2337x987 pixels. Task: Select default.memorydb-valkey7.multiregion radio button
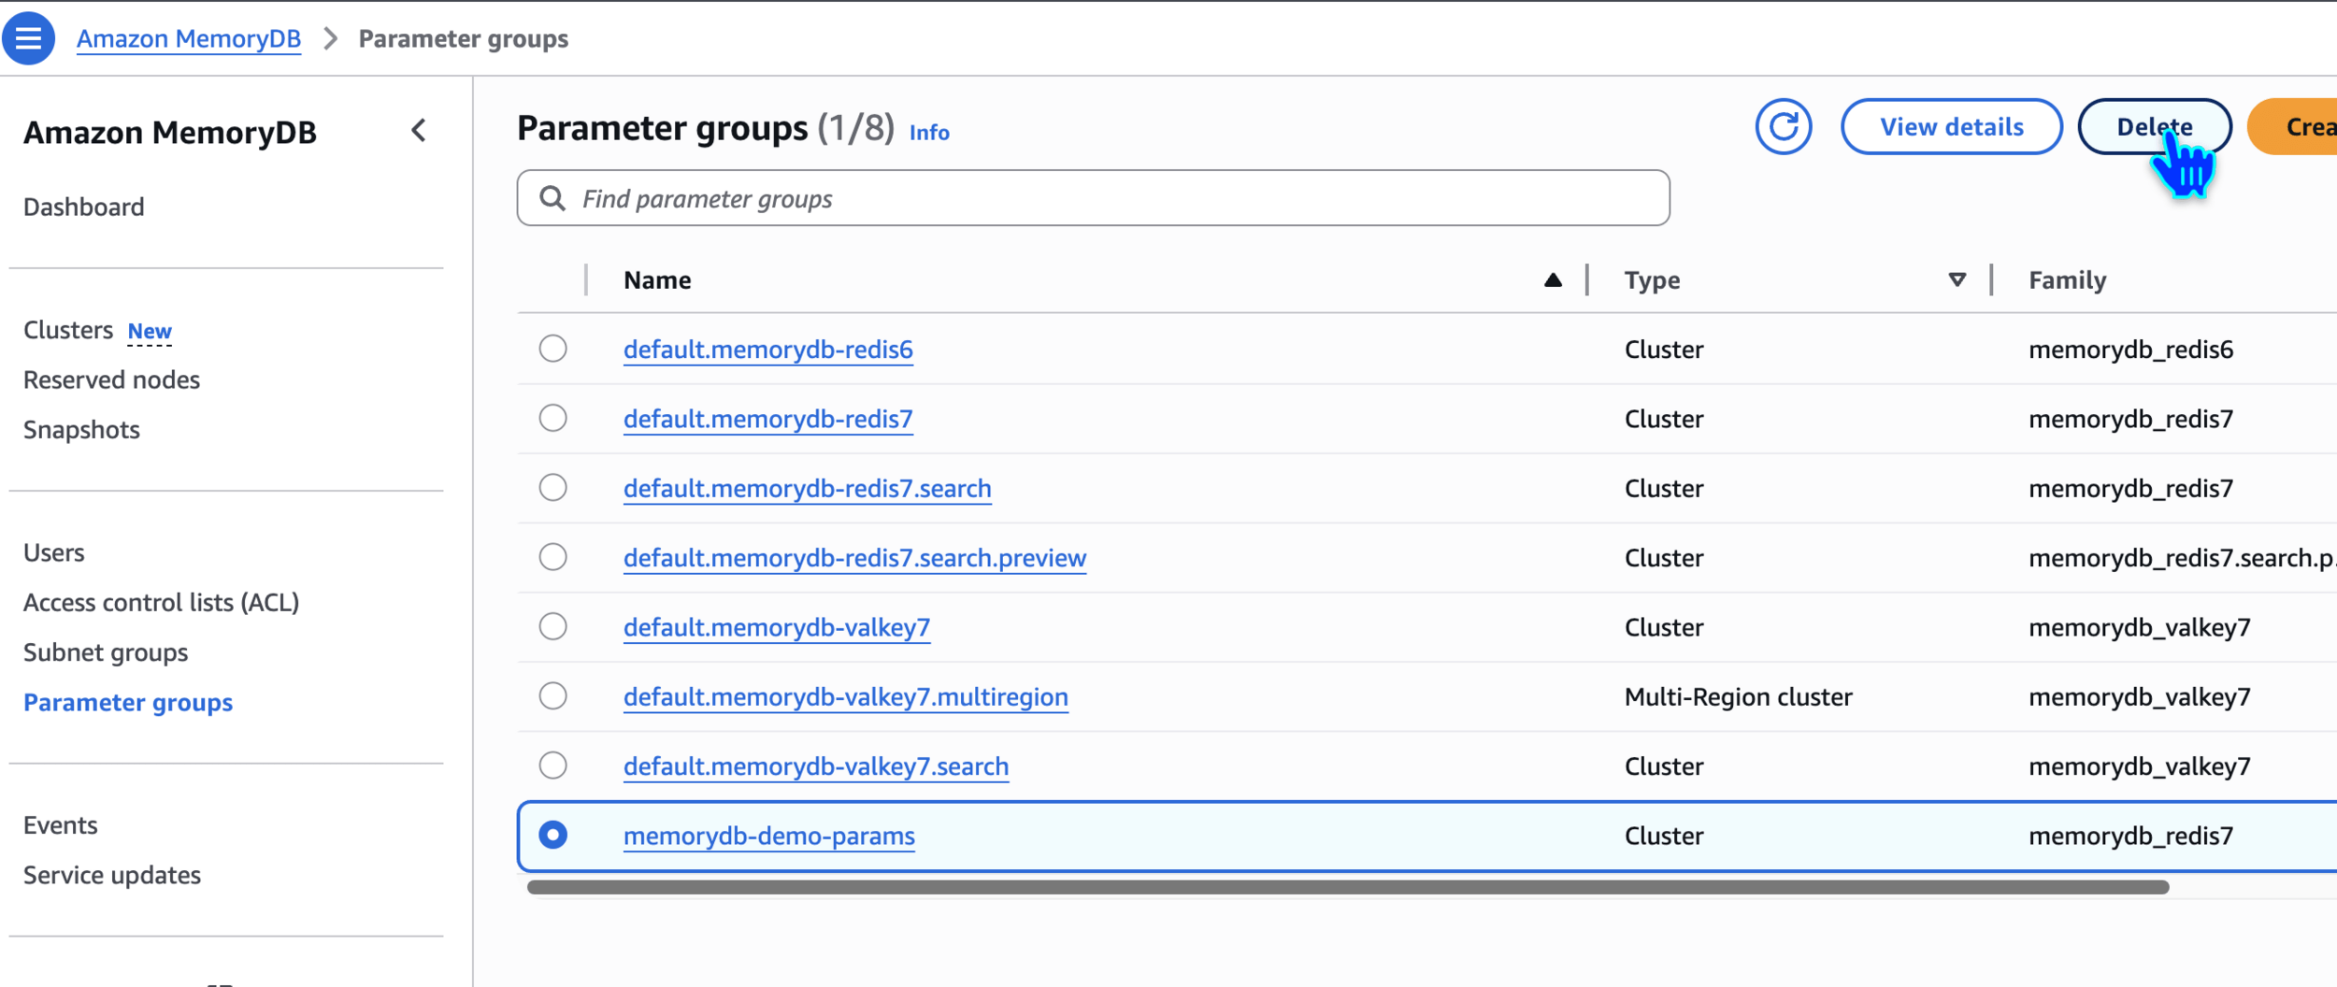pos(553,696)
